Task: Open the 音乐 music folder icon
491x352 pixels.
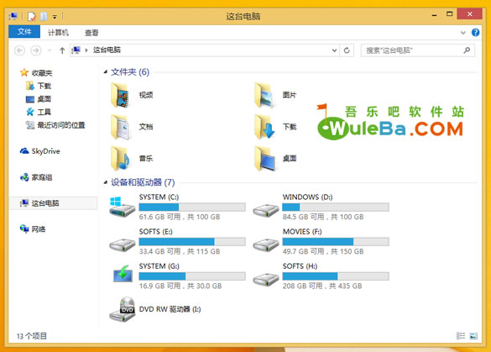Action: tap(121, 158)
